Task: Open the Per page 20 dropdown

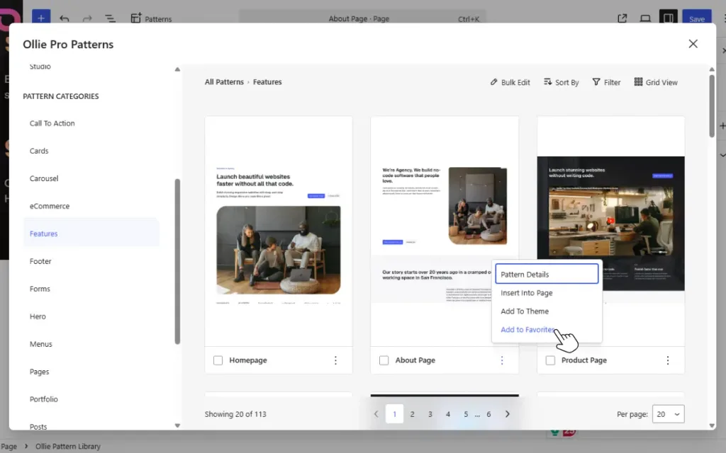Action: point(668,414)
